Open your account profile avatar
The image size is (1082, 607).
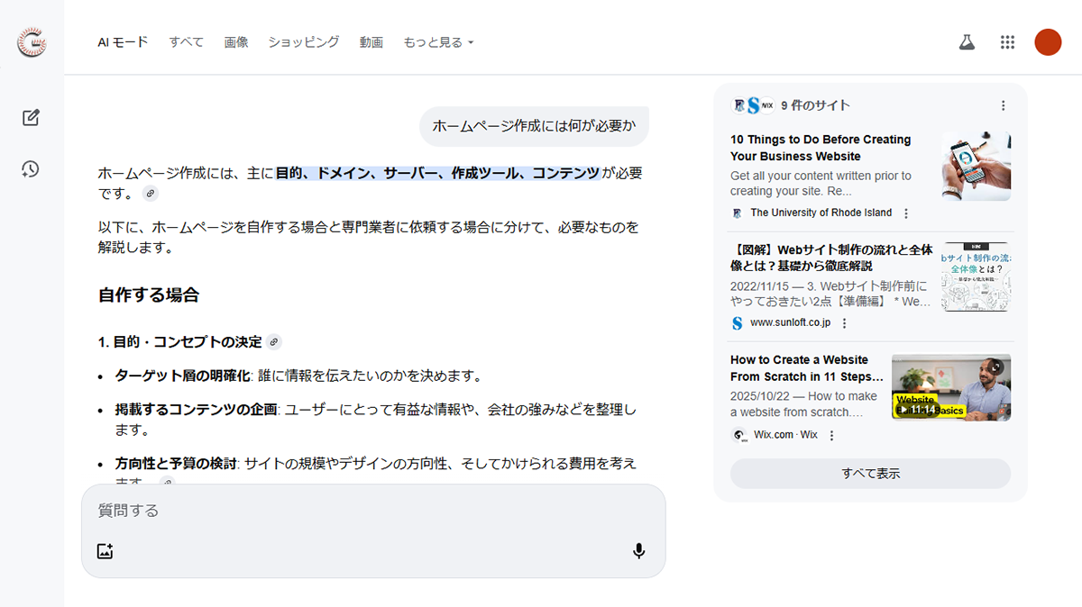click(x=1048, y=41)
